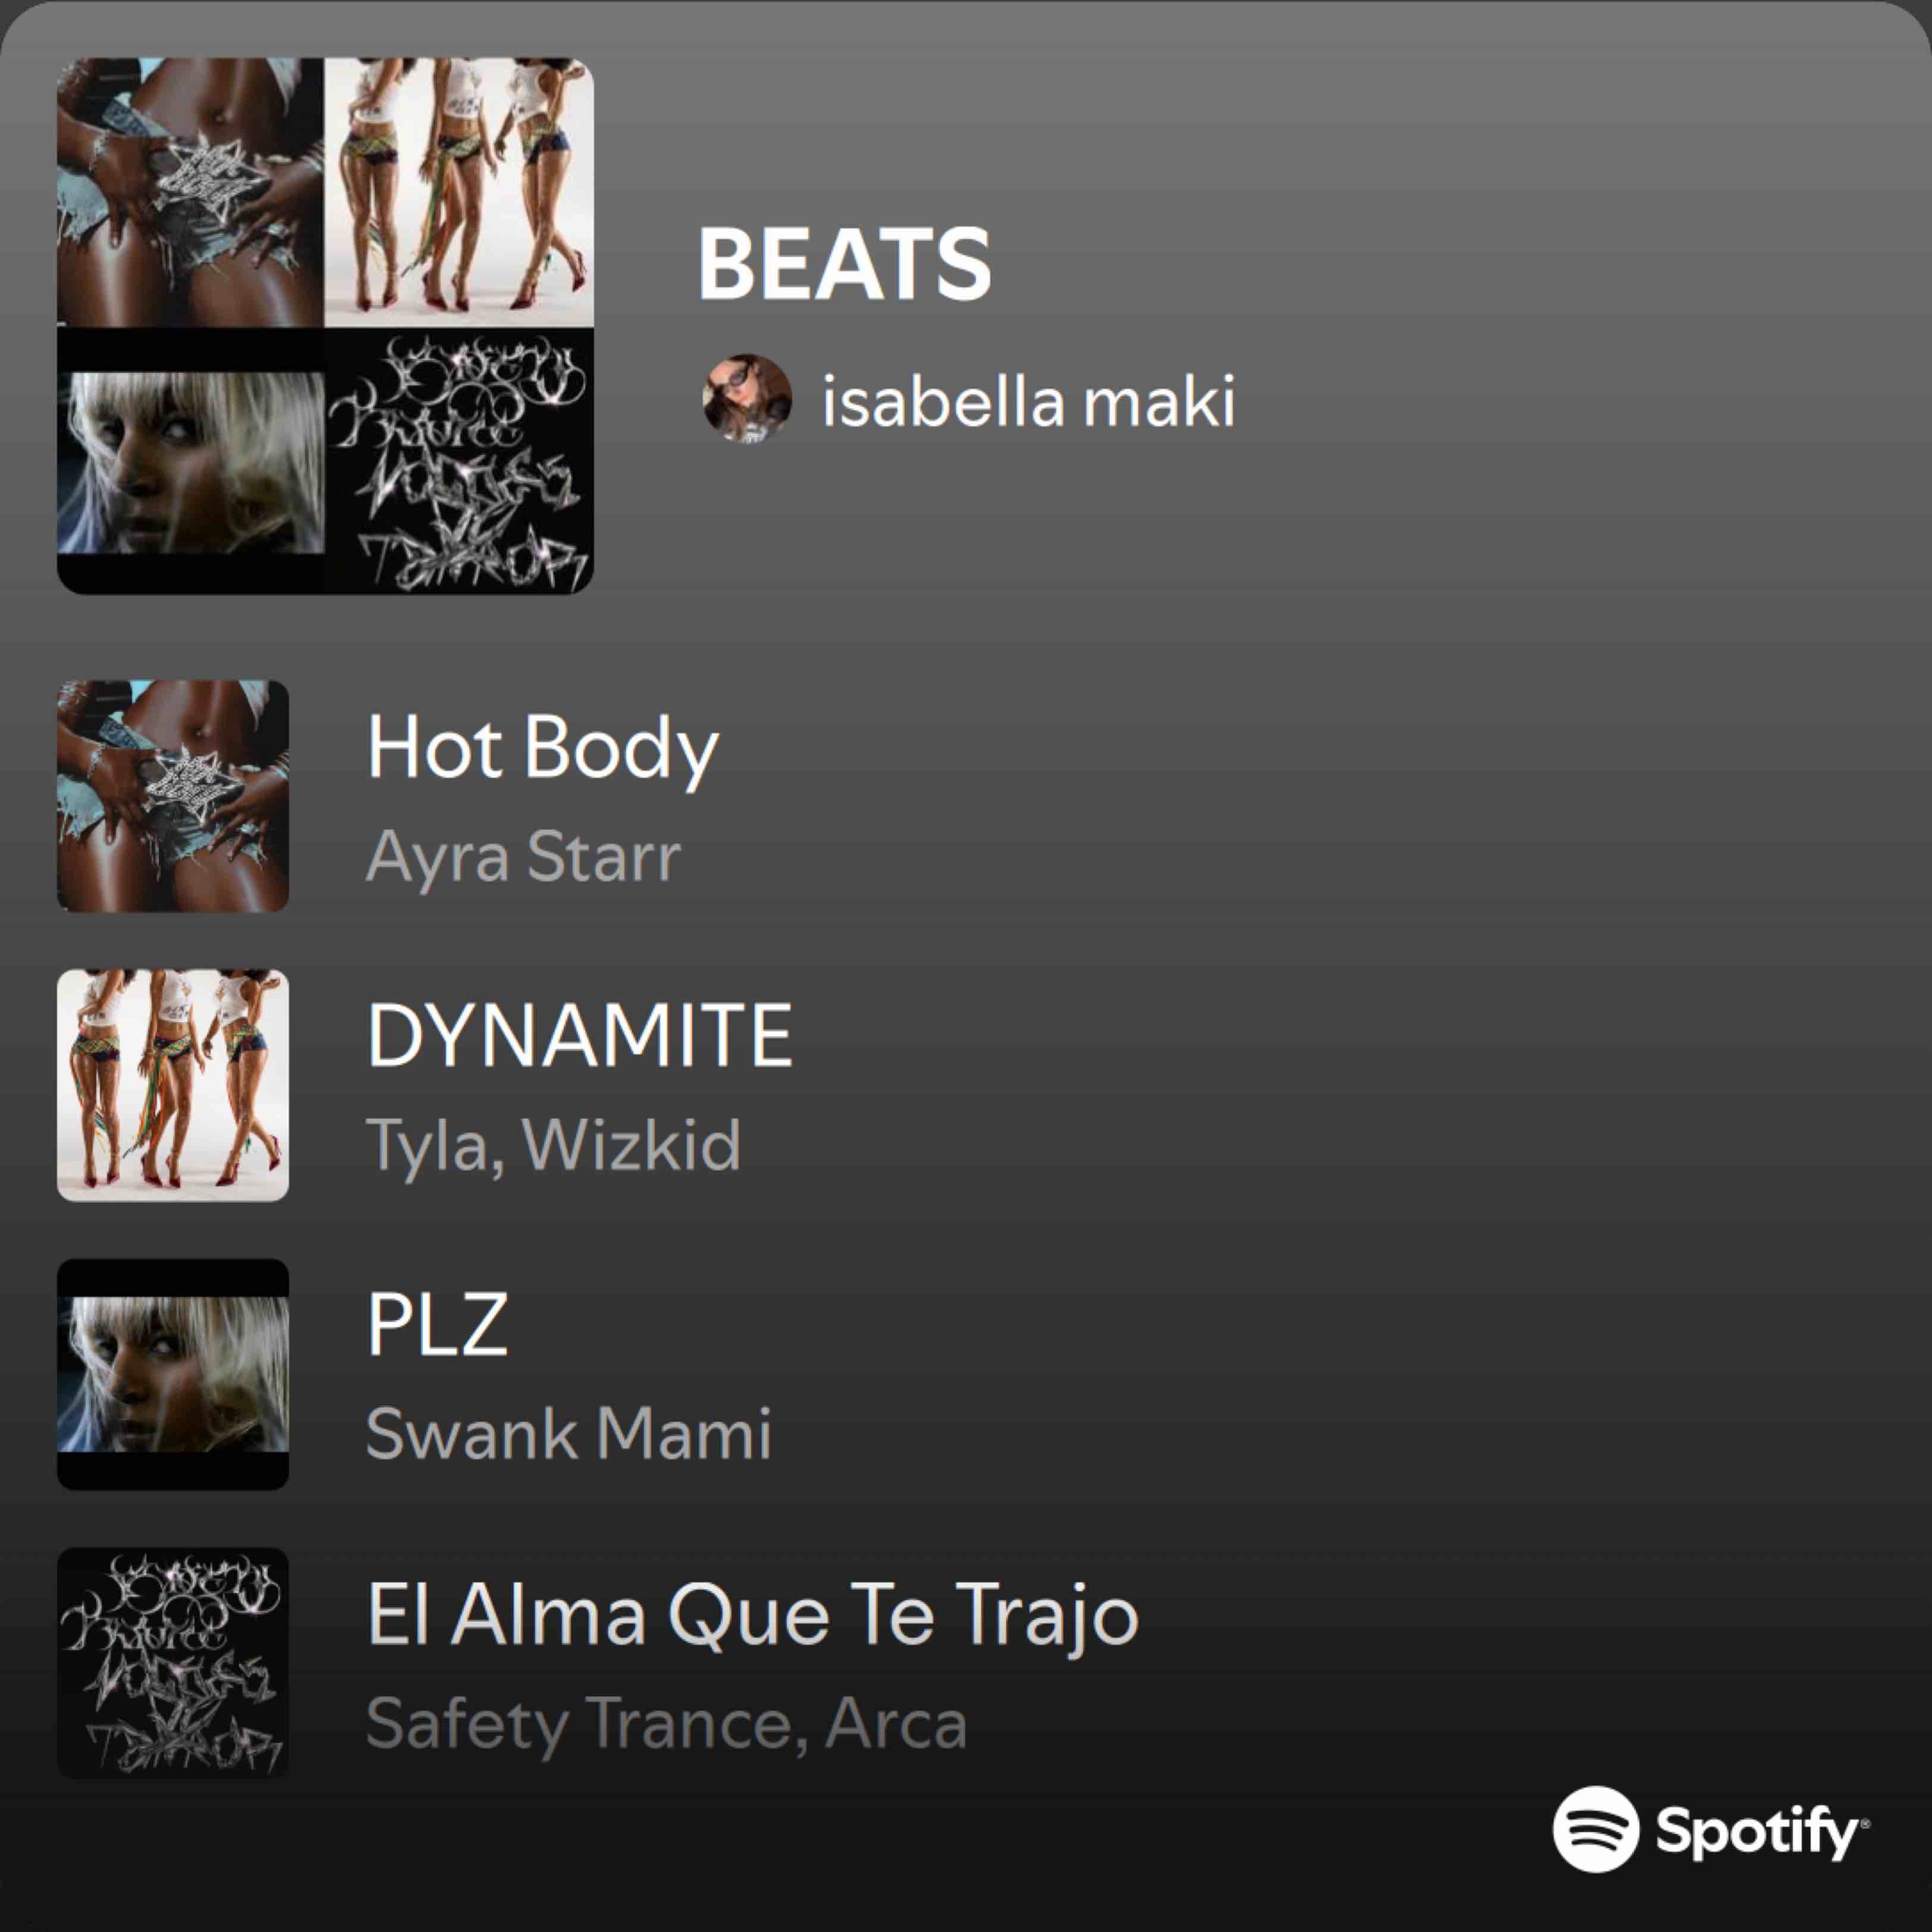Open the Ayra Starr artist link
Image resolution: width=1932 pixels, height=1932 pixels.
pos(523,858)
